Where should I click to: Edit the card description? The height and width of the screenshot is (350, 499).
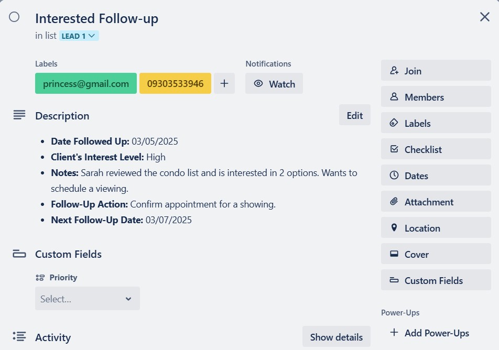(x=354, y=116)
